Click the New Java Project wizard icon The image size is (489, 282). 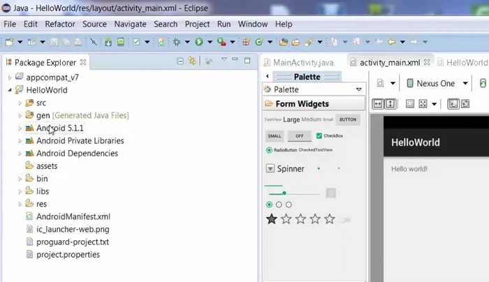tap(32, 42)
